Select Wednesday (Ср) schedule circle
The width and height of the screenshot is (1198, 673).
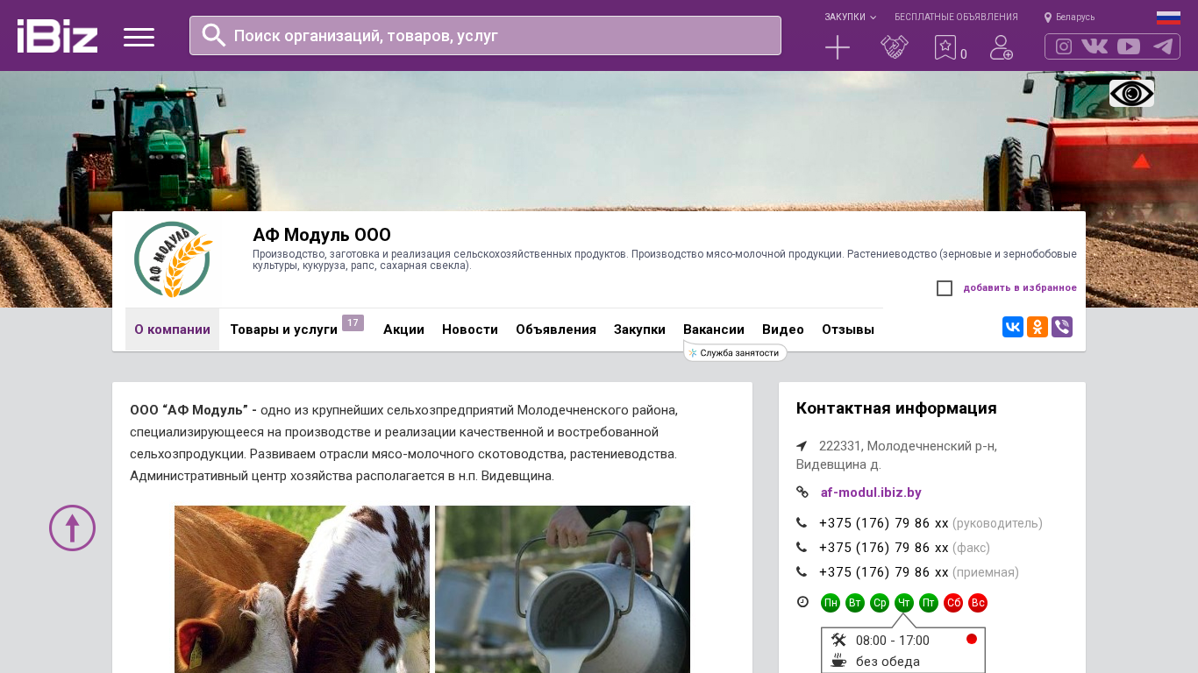[x=880, y=603]
